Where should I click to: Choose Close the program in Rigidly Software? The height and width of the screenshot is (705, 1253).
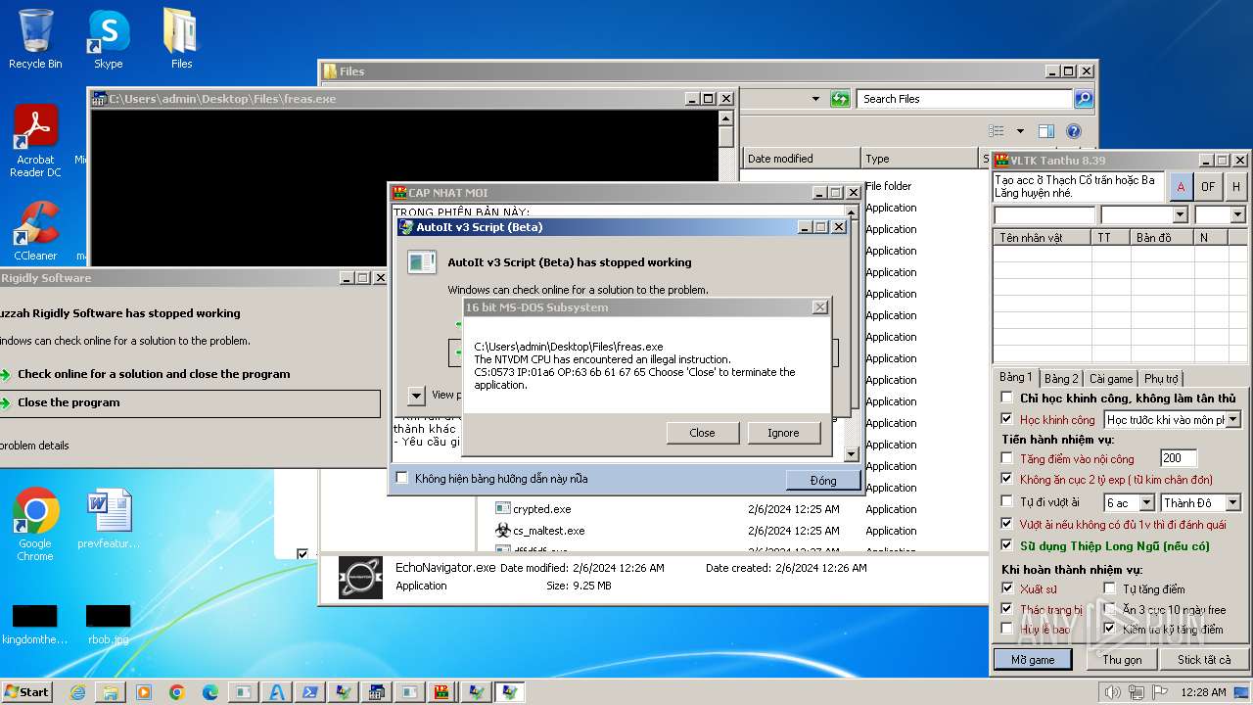(x=190, y=402)
